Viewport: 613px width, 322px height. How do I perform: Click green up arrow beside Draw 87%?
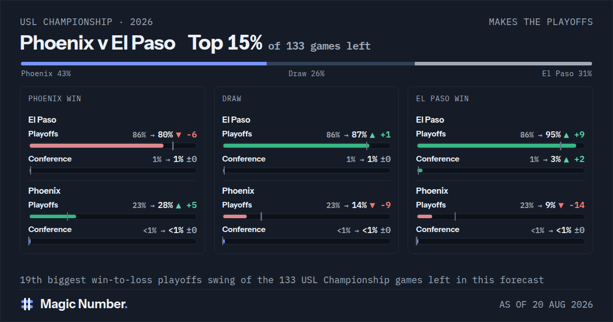pos(372,135)
